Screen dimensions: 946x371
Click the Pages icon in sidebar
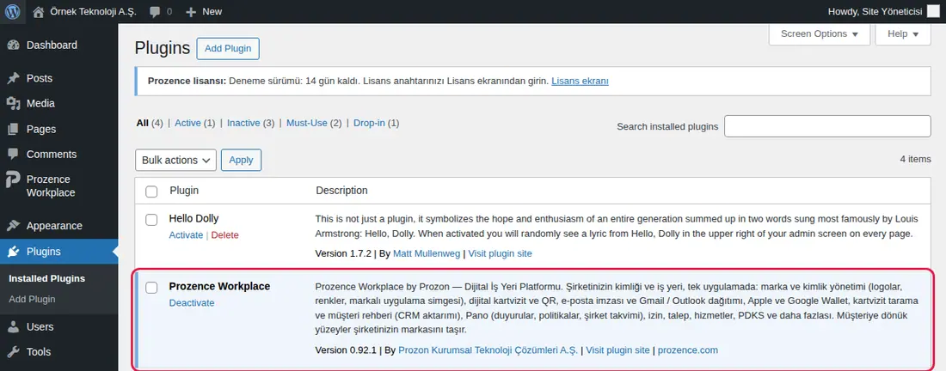pyautogui.click(x=13, y=129)
